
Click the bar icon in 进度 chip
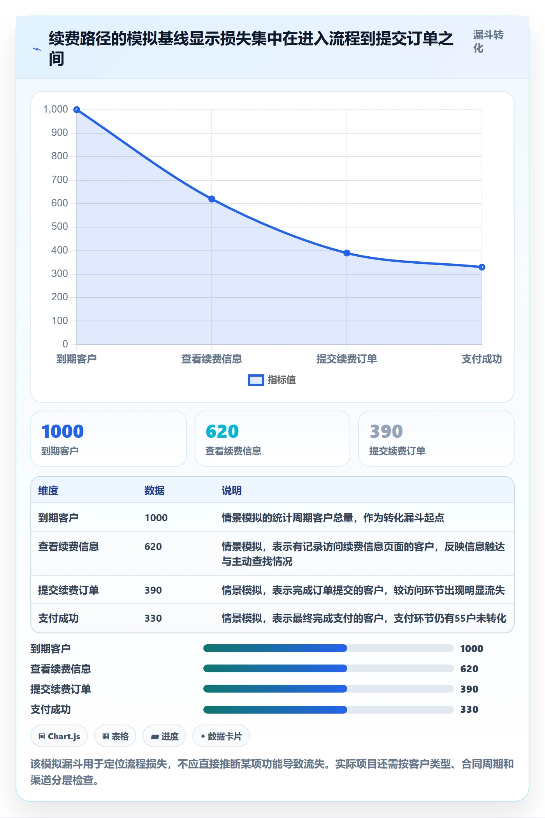point(155,737)
